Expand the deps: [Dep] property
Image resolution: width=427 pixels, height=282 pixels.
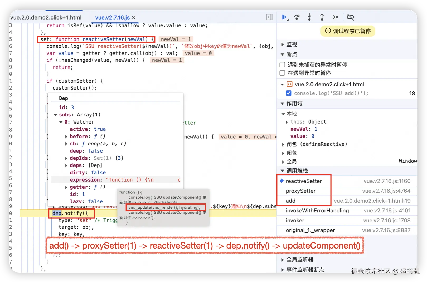(x=66, y=166)
